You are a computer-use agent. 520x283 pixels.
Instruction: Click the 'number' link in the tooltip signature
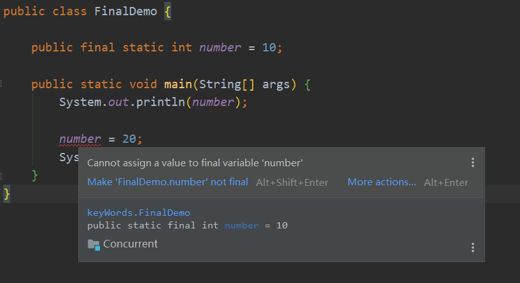241,225
